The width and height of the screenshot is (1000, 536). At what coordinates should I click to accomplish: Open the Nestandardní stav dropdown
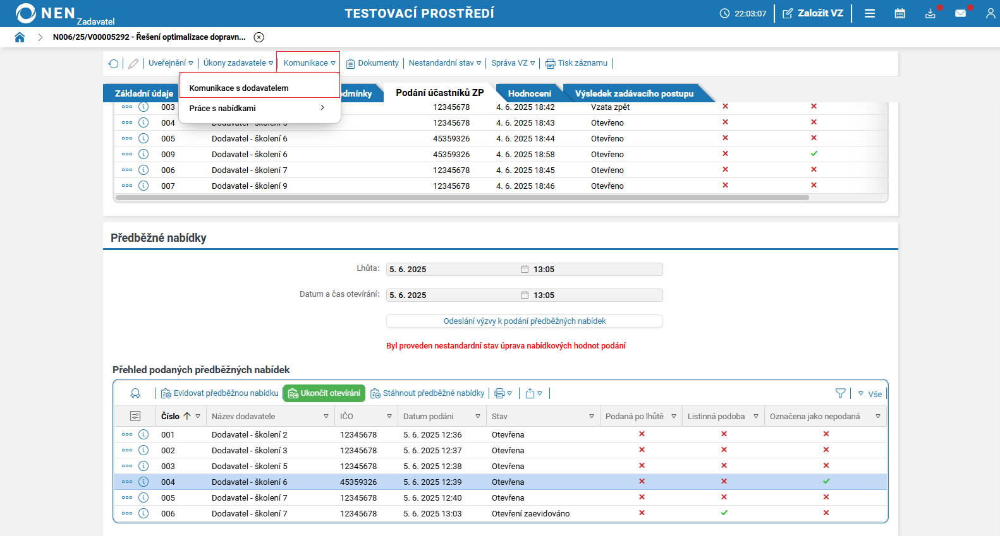[444, 63]
